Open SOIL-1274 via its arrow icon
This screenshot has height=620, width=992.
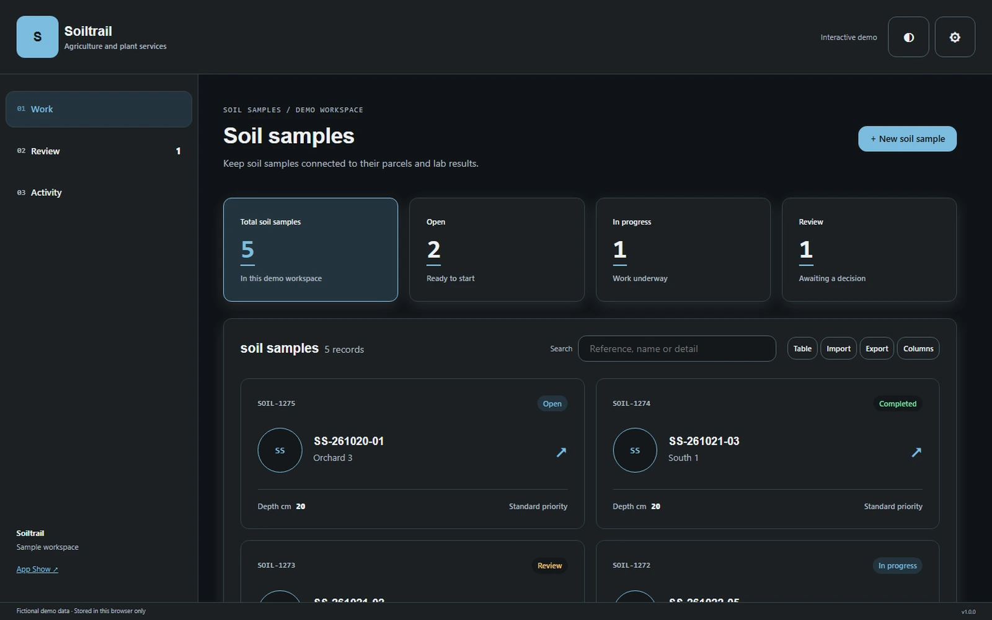click(916, 452)
